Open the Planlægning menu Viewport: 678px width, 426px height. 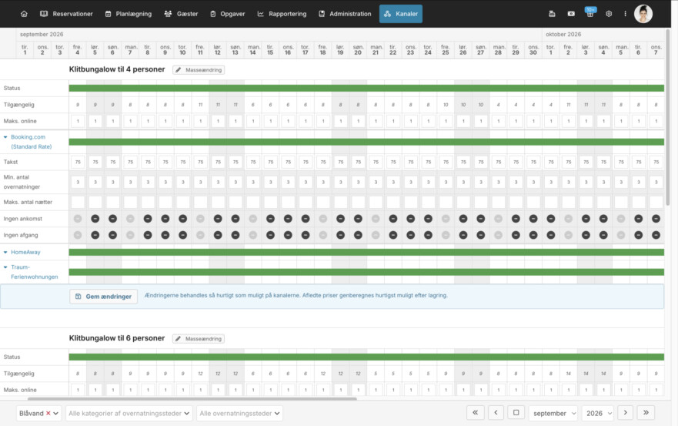[129, 14]
